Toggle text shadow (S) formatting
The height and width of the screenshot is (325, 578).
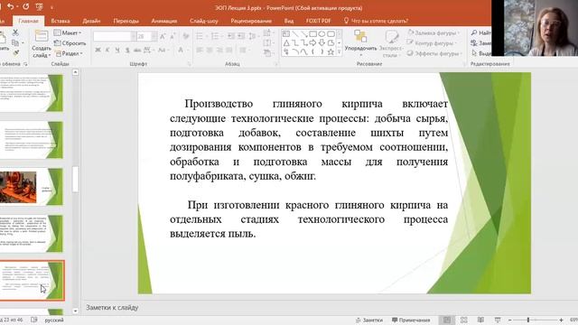coord(127,51)
